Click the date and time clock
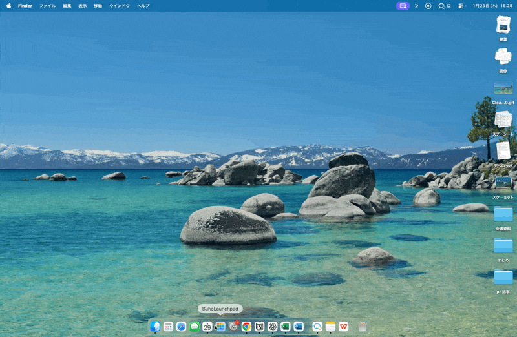Screen dimensions: 517x337 (x=492, y=5)
